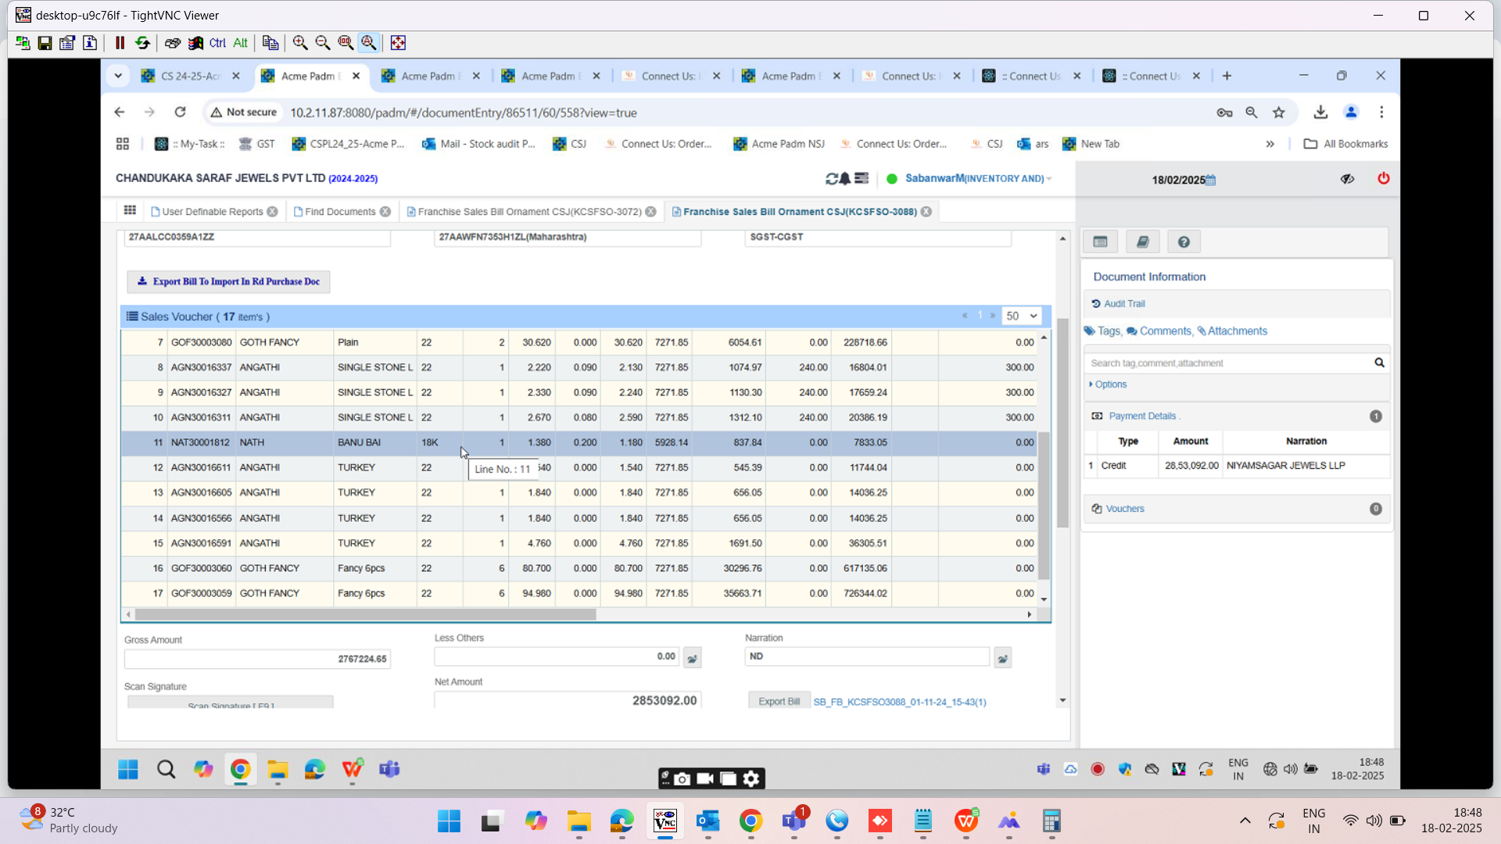The image size is (1501, 844).
Task: Switch to User Definable Reports tab
Action: tap(213, 212)
